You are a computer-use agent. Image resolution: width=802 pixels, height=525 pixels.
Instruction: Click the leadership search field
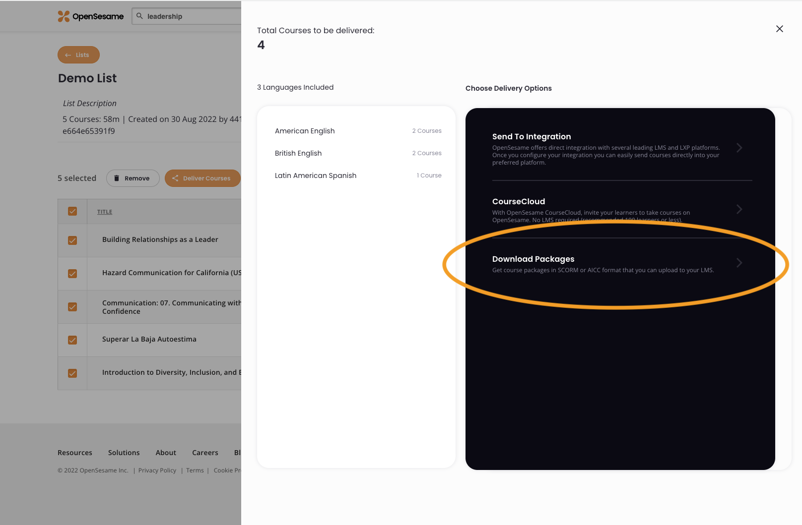[187, 16]
